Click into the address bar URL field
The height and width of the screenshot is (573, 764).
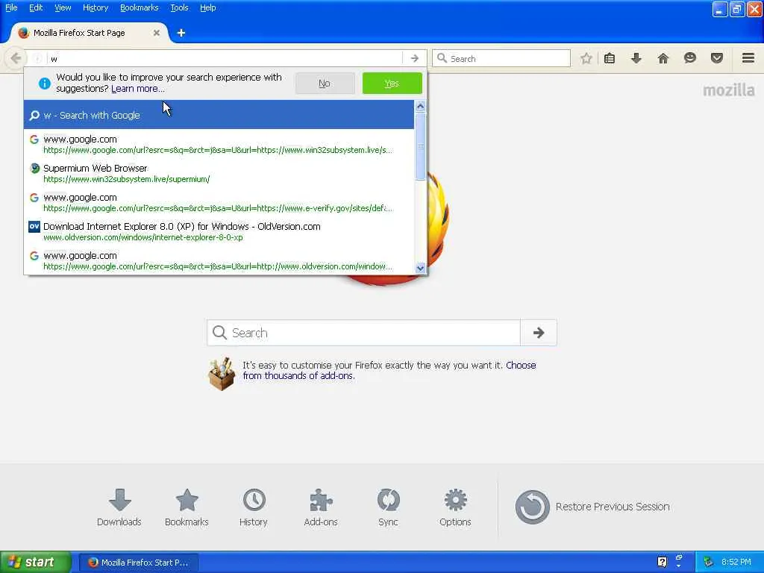[x=224, y=58]
